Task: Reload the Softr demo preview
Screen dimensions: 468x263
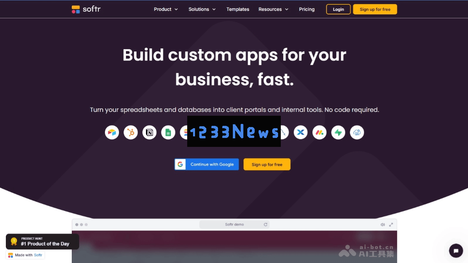Action: tap(266, 224)
